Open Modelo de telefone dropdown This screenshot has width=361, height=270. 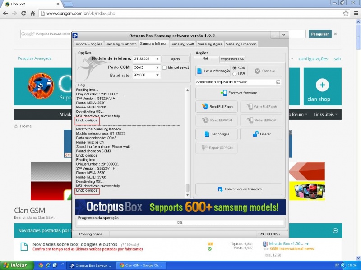point(157,59)
